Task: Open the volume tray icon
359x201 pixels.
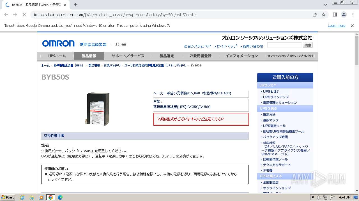Action: point(319,197)
